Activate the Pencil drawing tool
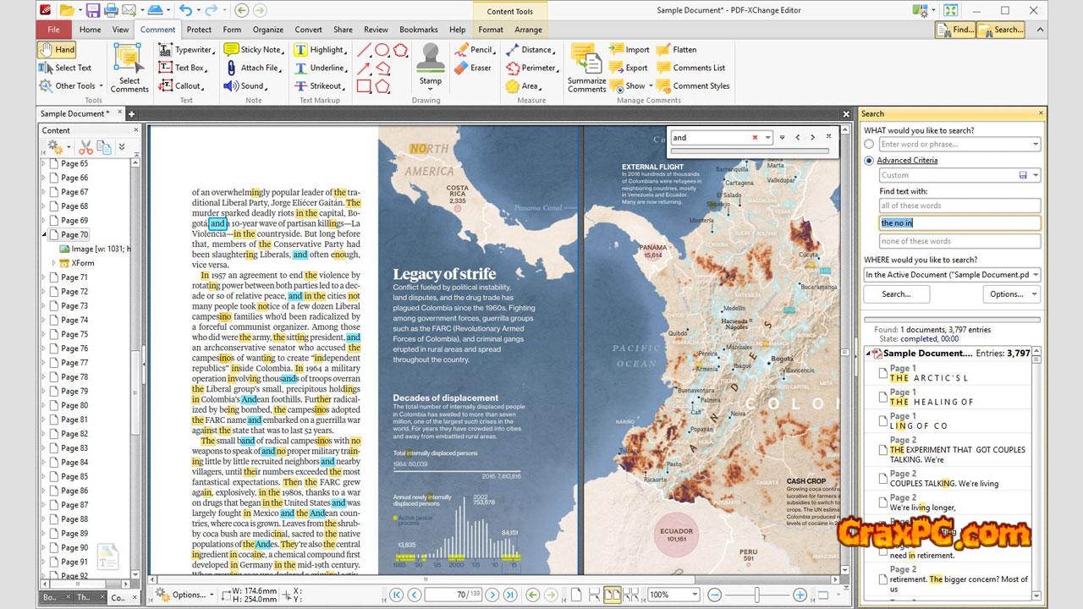Viewport: 1083px width, 609px height. coord(473,50)
